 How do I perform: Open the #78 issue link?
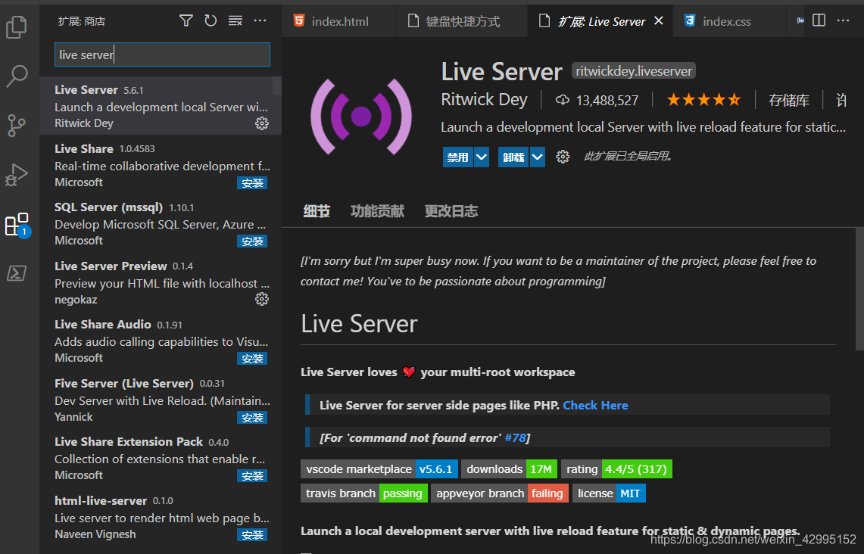pos(515,437)
